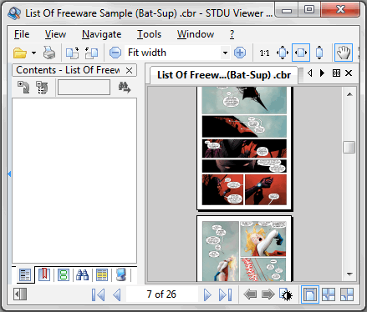
Task: Open the File menu
Action: tap(22, 34)
